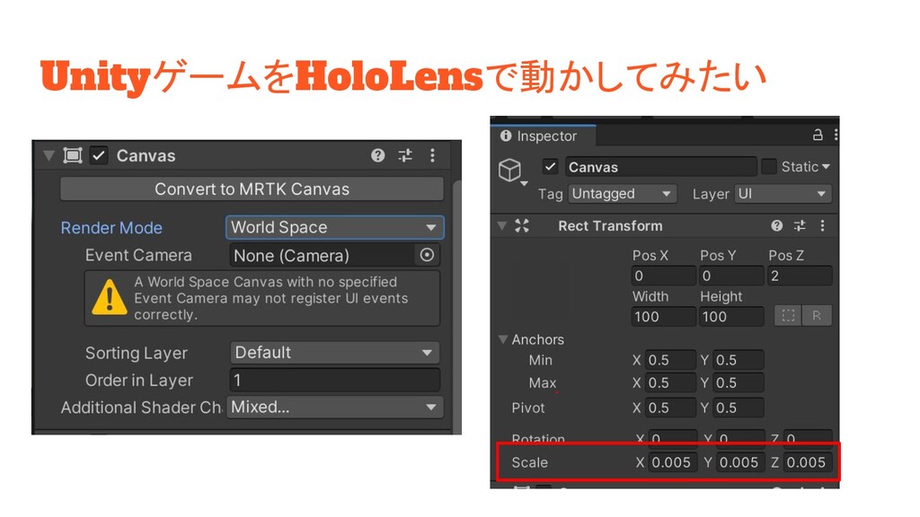Open the Layer UI dropdown
The width and height of the screenshot is (920, 517).
pos(783,194)
